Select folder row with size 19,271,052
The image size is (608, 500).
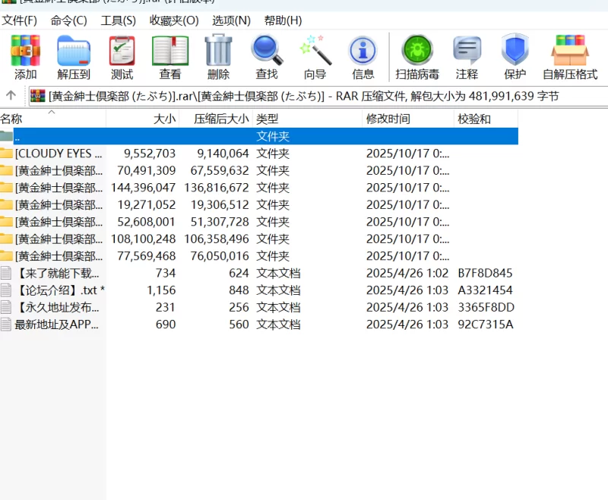259,204
